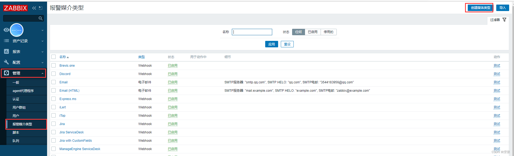Sort the table by 类型 column
Viewport: 514px width, 156px height.
(141, 57)
